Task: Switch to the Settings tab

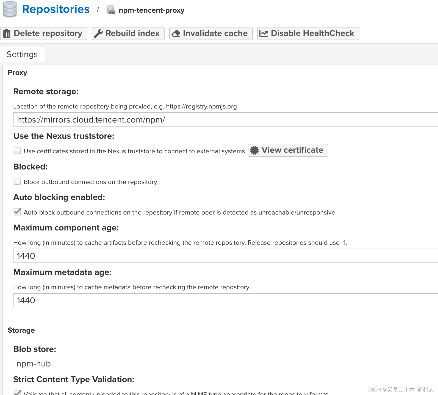Action: (22, 54)
